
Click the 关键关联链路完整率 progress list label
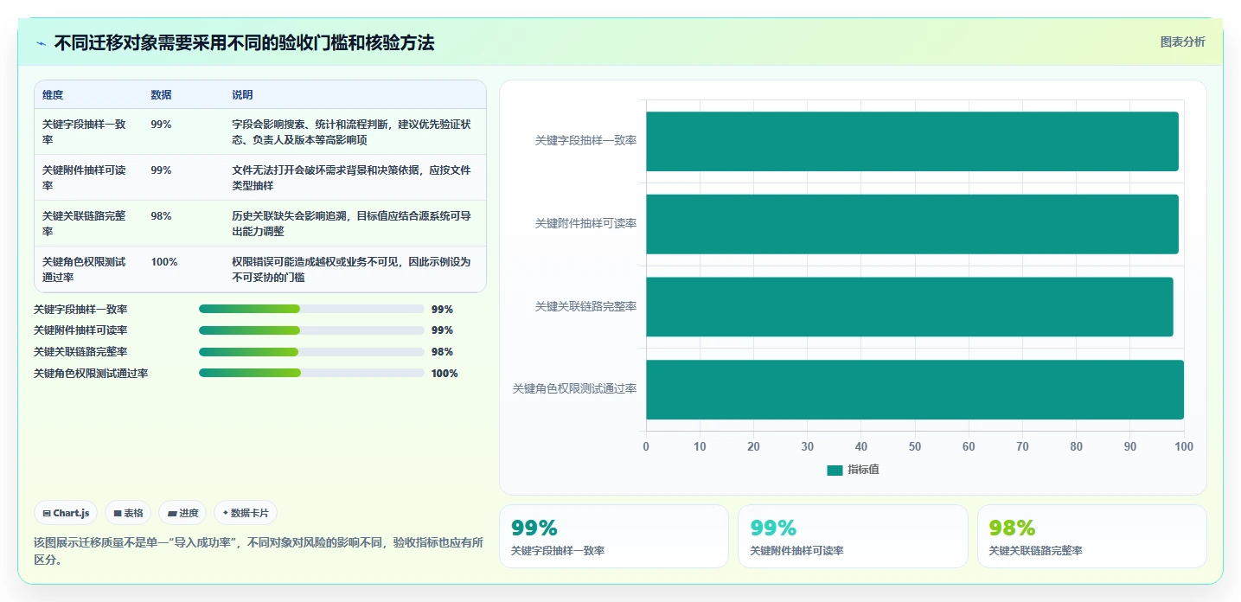point(80,352)
